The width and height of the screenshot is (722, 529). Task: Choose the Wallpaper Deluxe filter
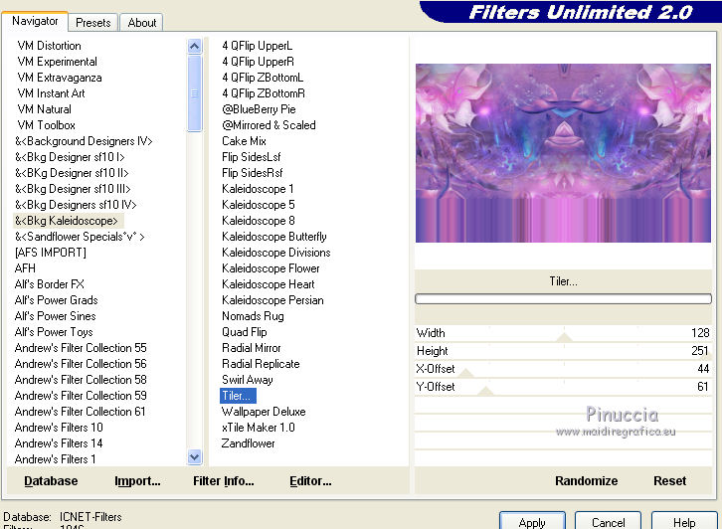click(264, 411)
